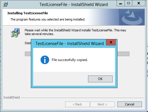Click the popup dialog's title bar text
Viewport: 148px width, 112px height.
tap(69, 44)
